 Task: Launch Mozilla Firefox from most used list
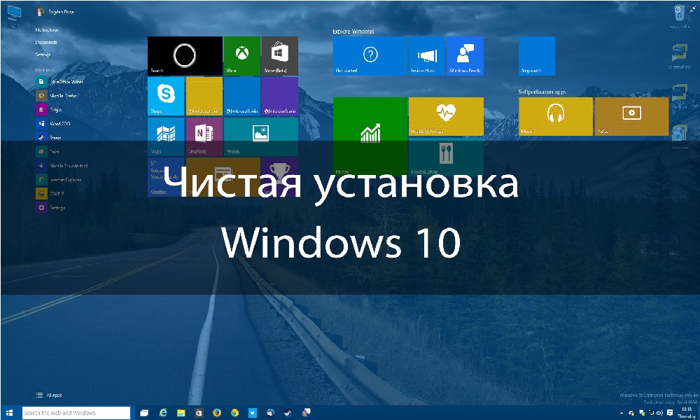(x=57, y=95)
